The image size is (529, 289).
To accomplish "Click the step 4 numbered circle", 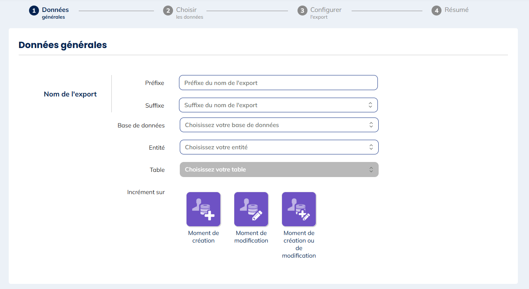I will [436, 11].
